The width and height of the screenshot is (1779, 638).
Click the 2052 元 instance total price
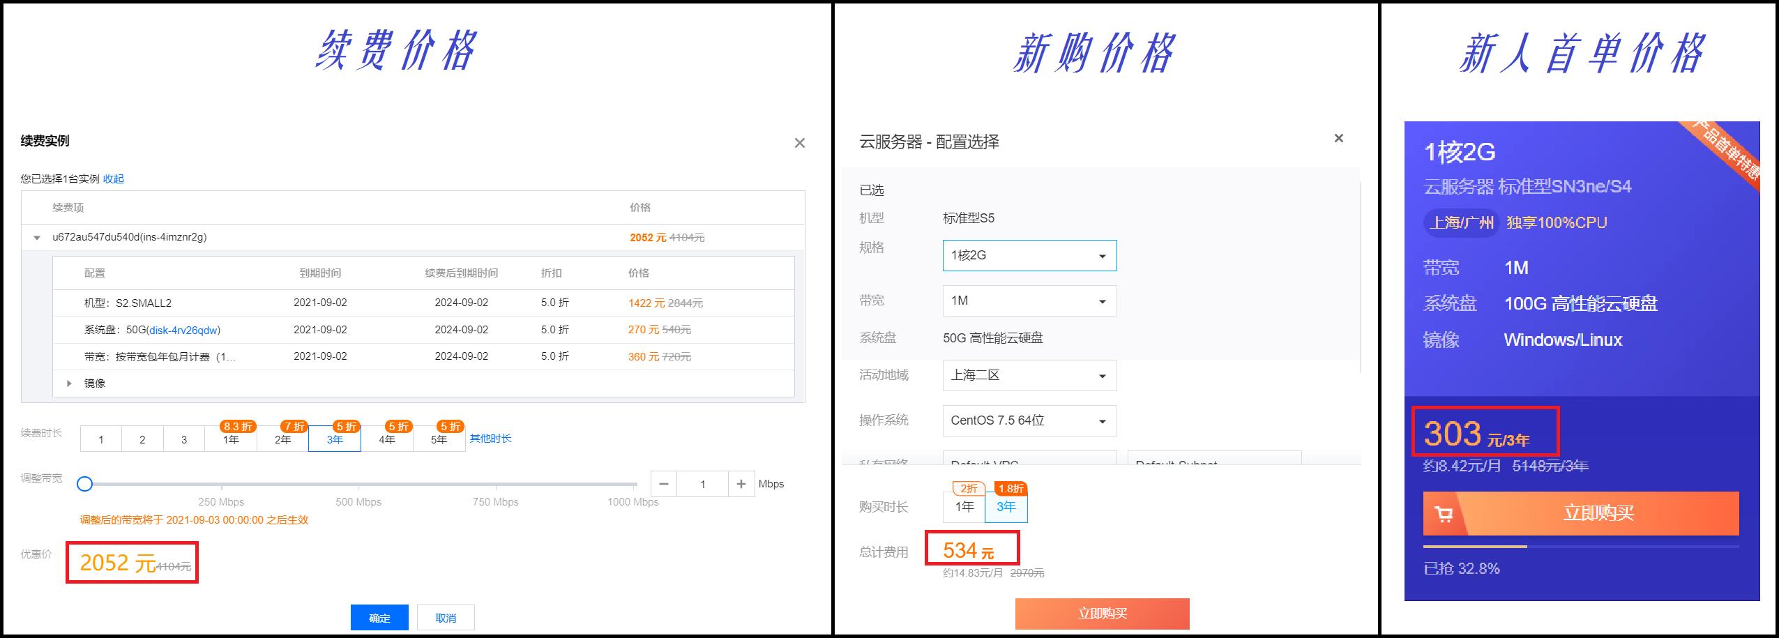(648, 238)
